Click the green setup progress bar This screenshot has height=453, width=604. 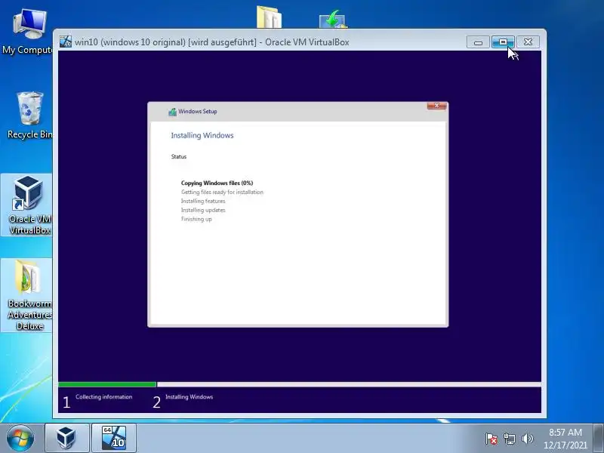pos(107,384)
